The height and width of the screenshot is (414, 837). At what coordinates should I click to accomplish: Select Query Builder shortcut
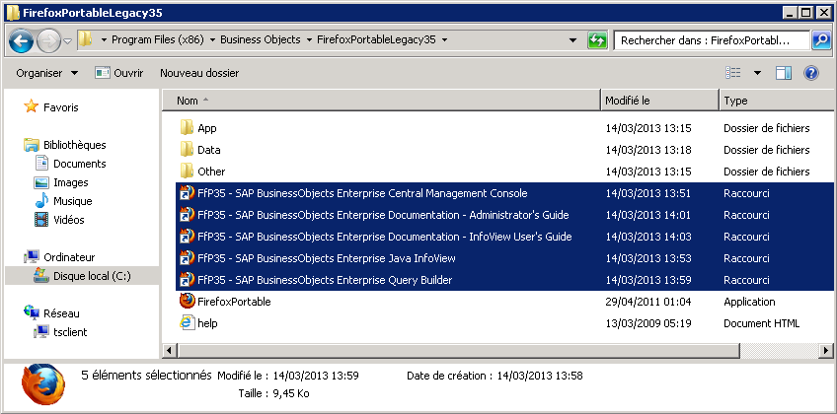point(325,280)
